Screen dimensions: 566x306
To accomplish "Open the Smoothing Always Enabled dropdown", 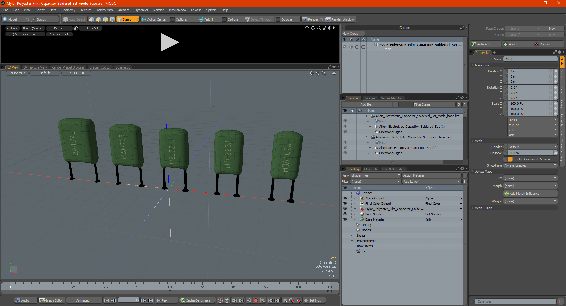I will tap(530, 165).
